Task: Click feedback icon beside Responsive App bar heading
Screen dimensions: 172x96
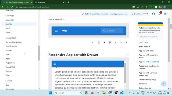Action: (127, 54)
